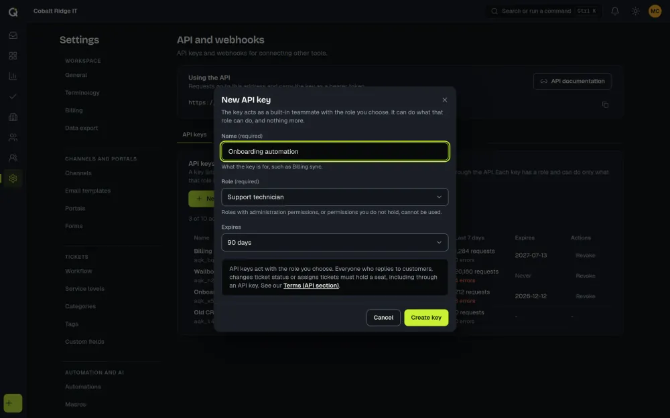Open the building companies icon in the sidebar
This screenshot has height=418, width=670.
click(13, 117)
